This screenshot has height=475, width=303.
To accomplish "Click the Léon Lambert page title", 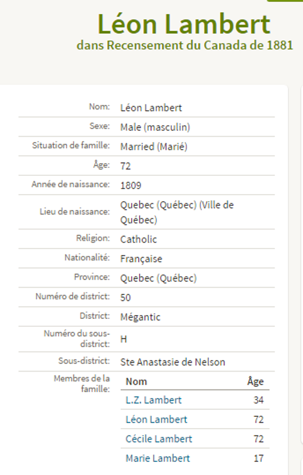I will point(184,24).
